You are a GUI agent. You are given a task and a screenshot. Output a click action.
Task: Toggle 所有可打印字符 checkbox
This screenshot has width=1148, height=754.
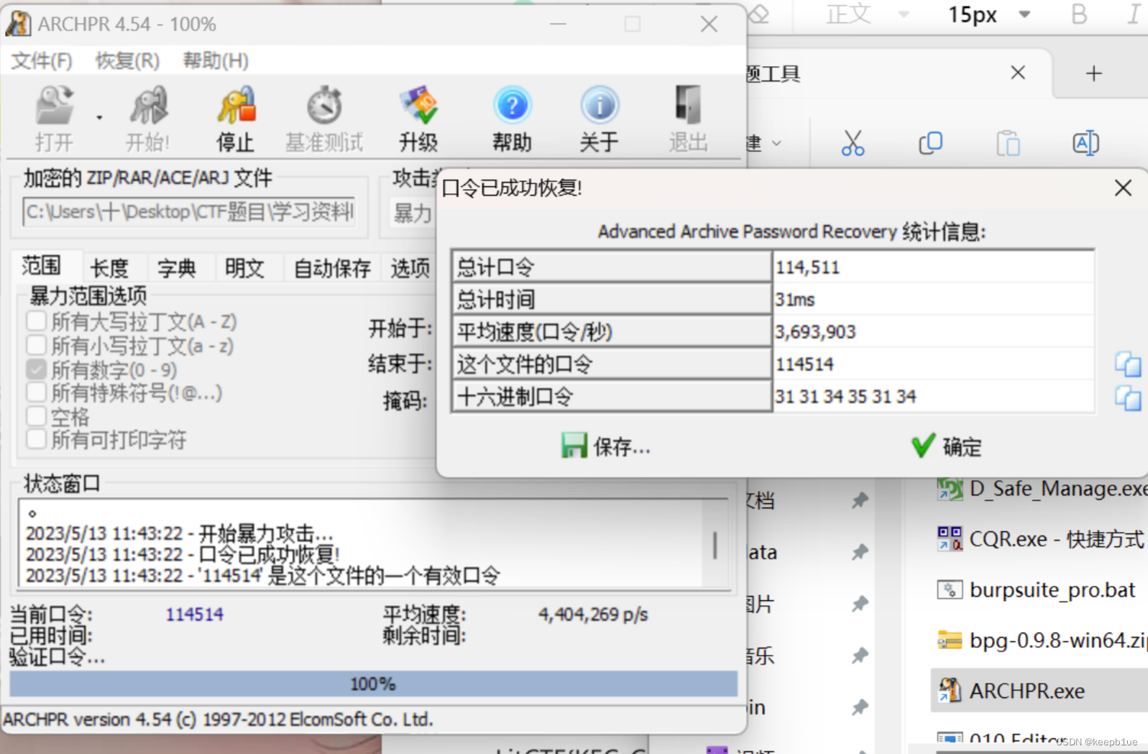36,439
